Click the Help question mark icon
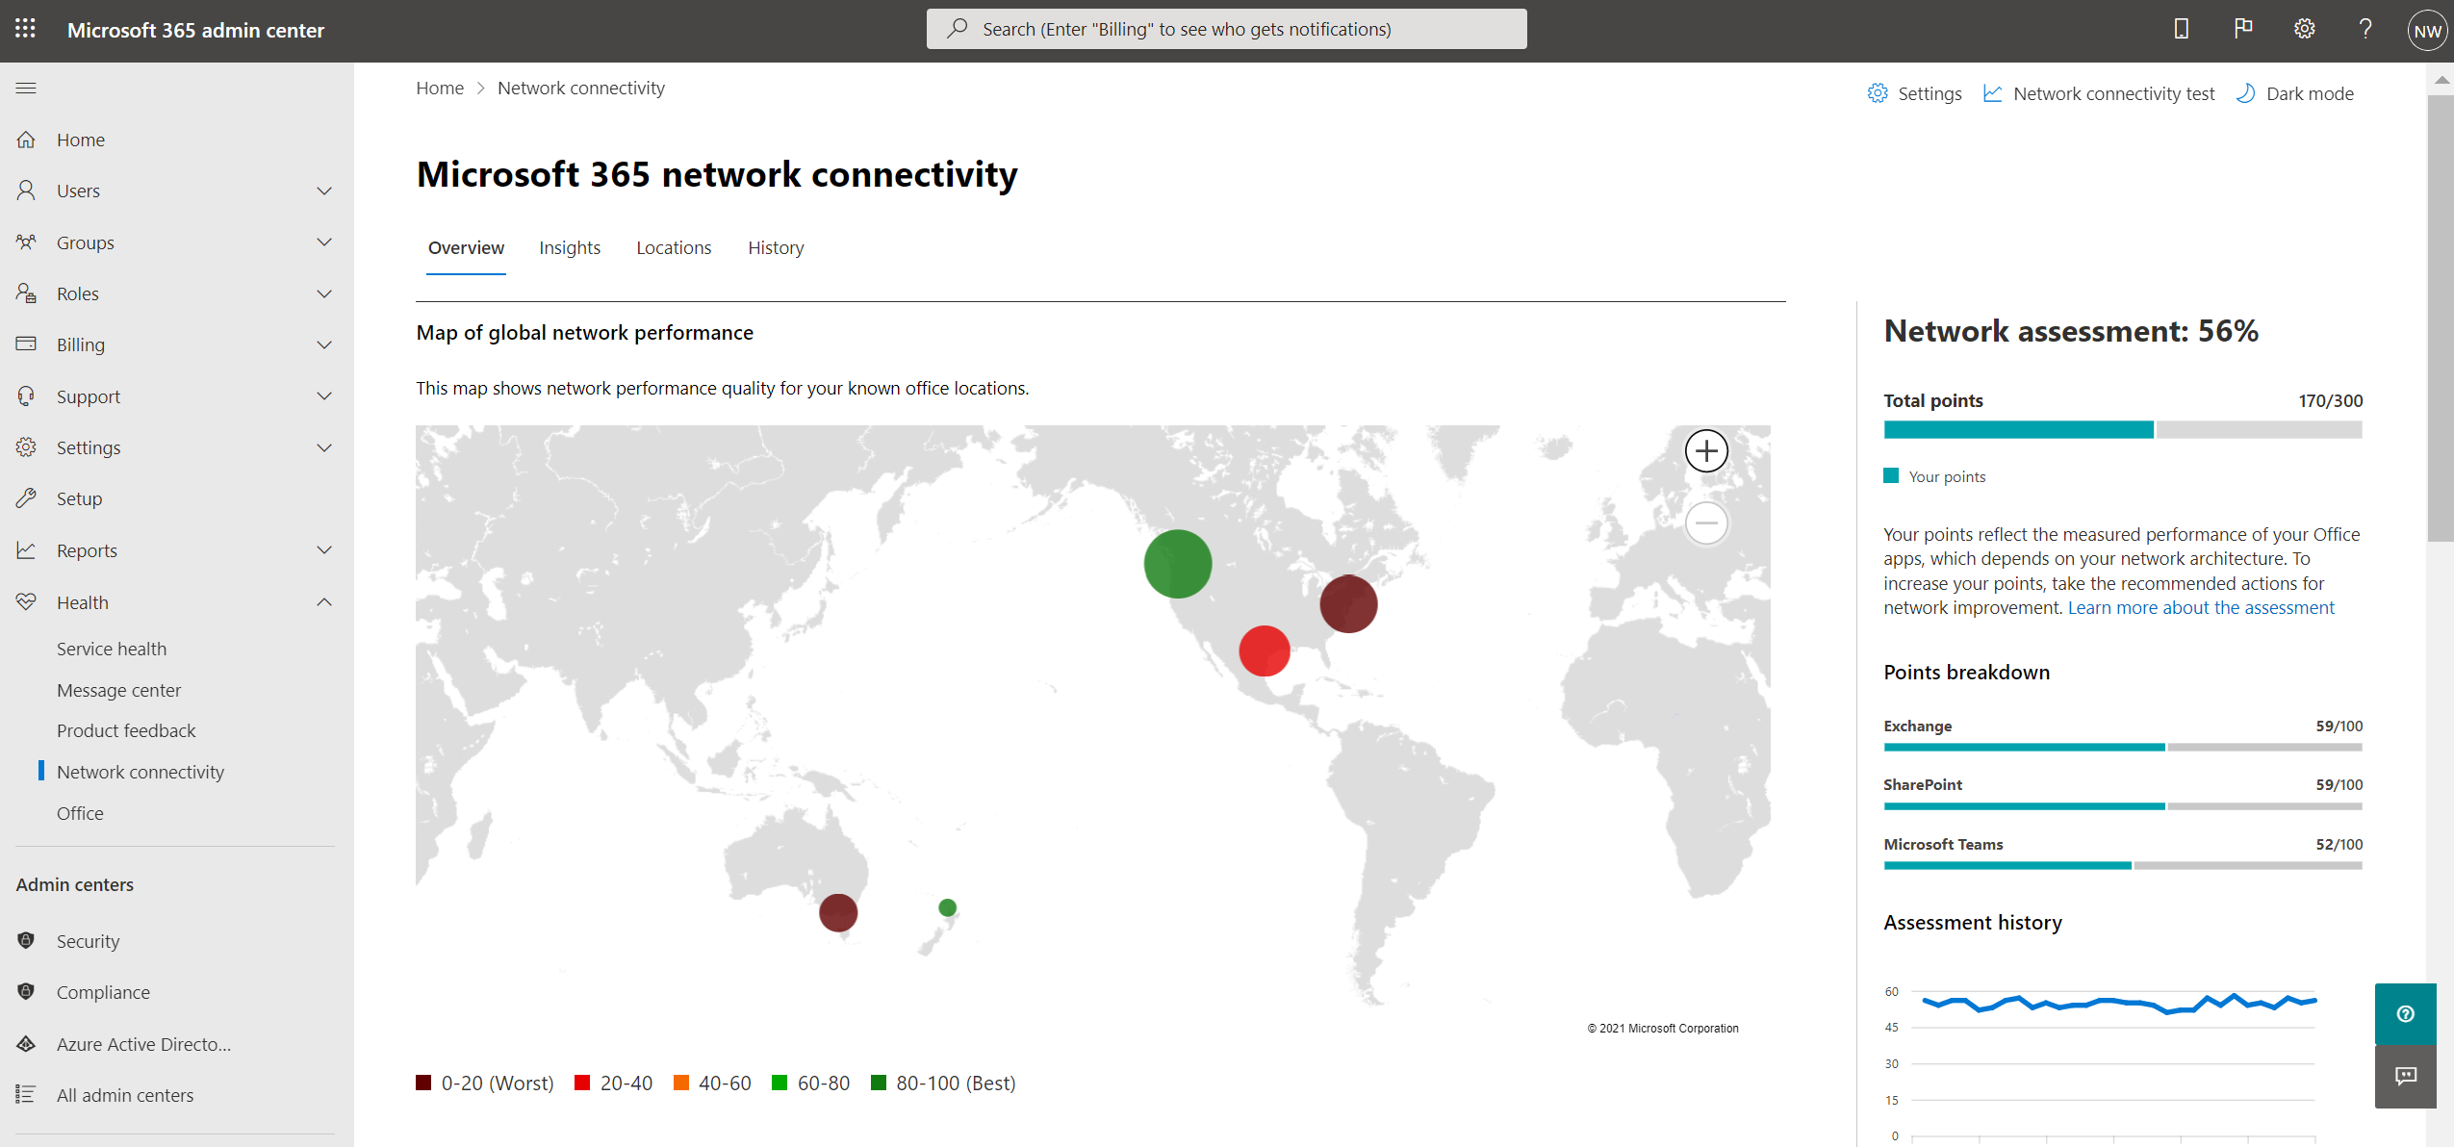 (x=2365, y=28)
